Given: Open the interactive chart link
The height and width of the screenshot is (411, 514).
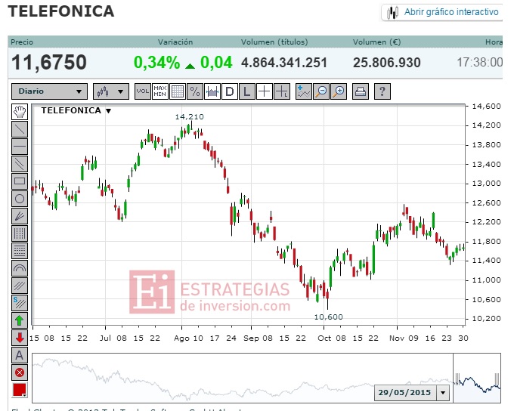Looking at the screenshot, I should 442,12.
